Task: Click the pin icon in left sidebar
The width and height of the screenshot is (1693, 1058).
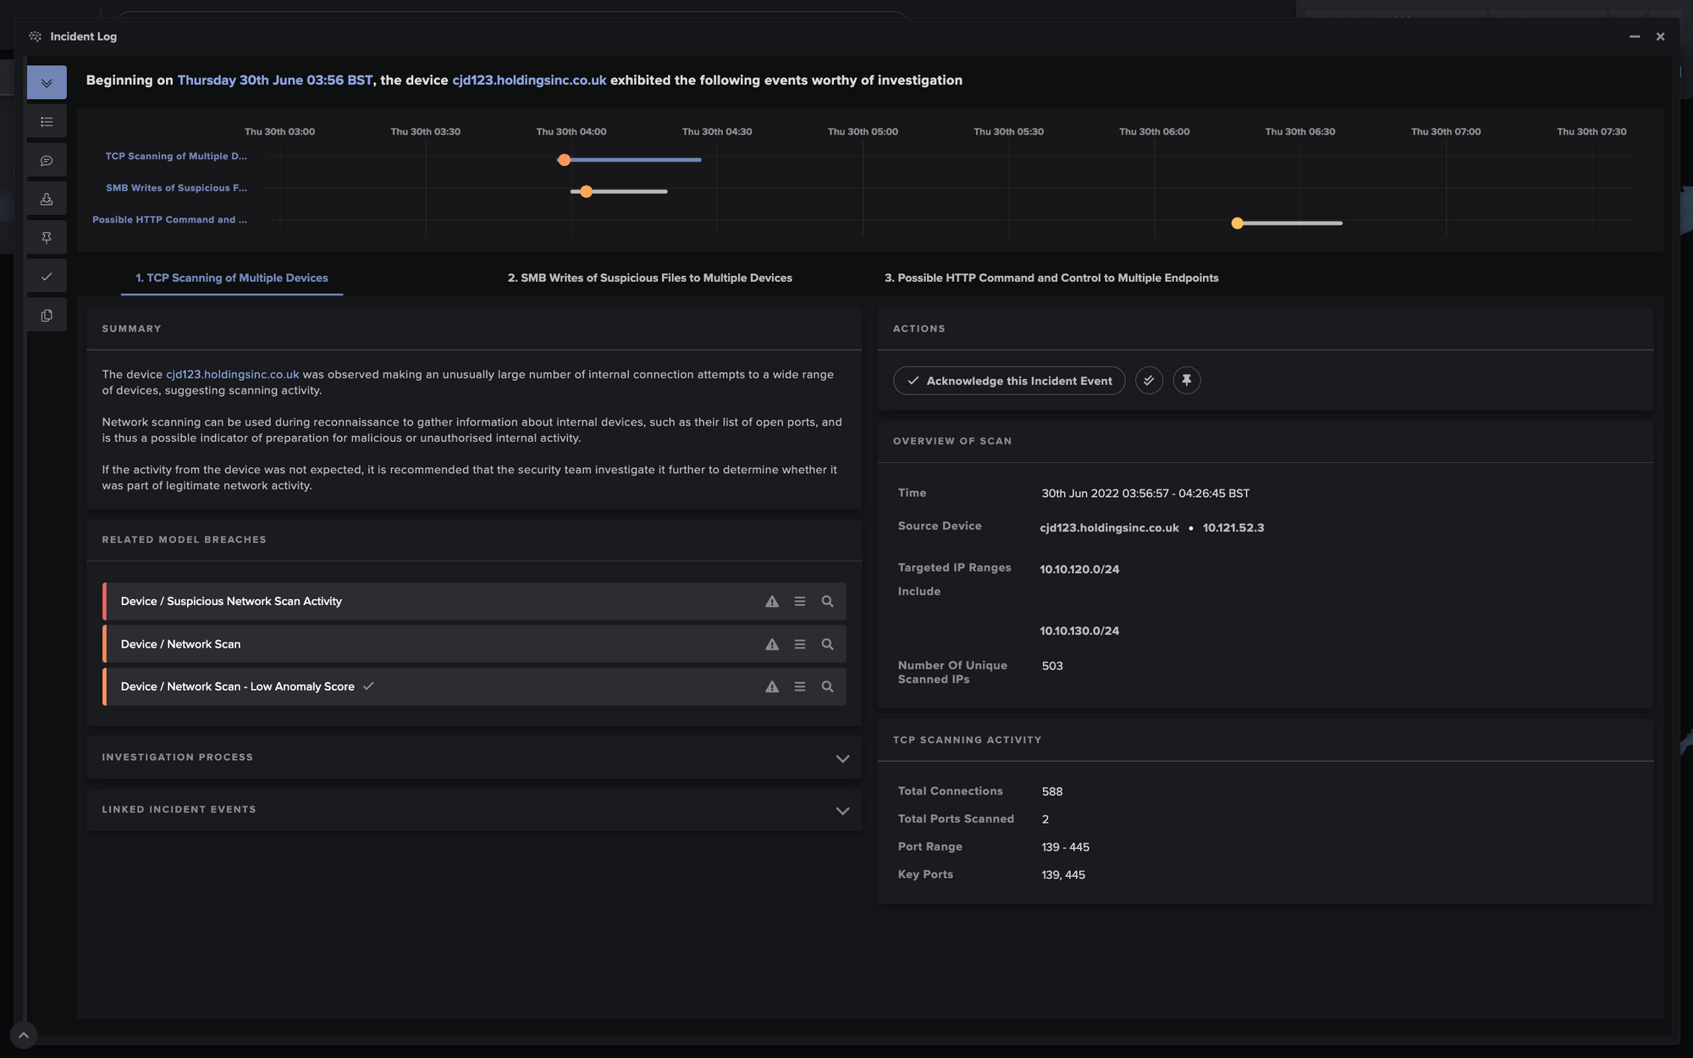Action: pos(47,238)
